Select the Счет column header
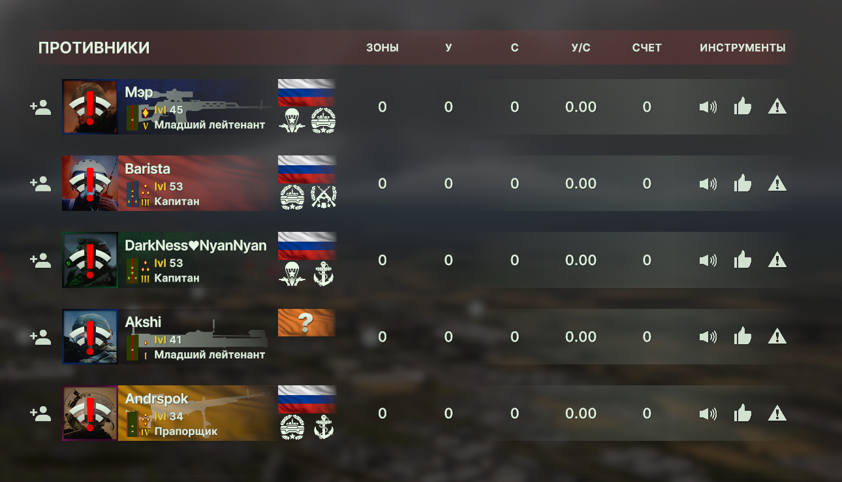 [647, 48]
